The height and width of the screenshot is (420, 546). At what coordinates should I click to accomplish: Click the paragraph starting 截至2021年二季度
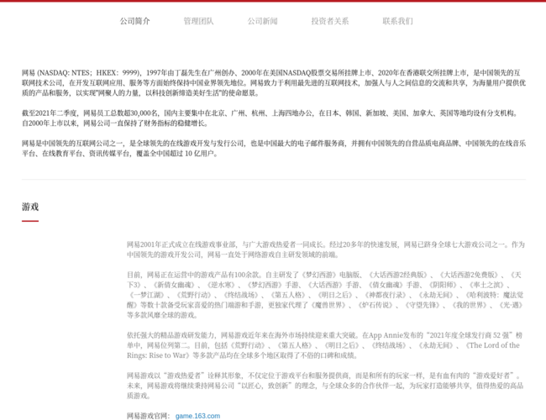270,118
